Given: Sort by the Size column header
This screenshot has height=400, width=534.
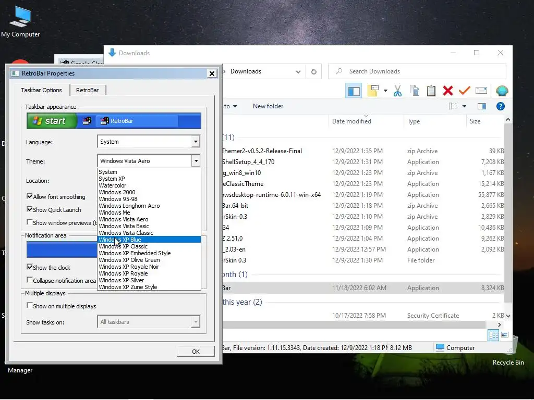Looking at the screenshot, I should tap(485, 121).
